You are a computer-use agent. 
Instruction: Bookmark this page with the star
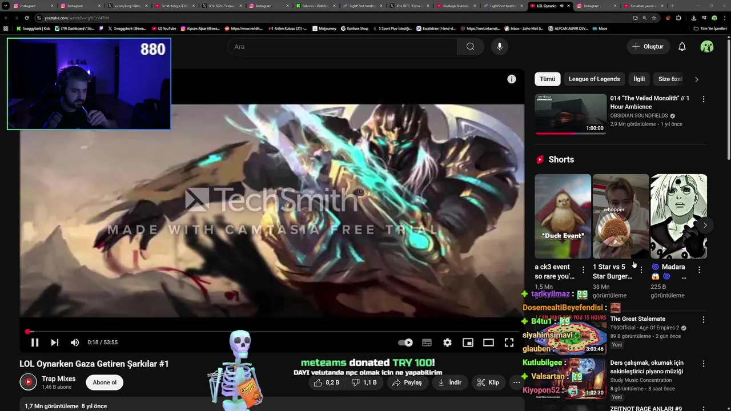click(x=654, y=18)
